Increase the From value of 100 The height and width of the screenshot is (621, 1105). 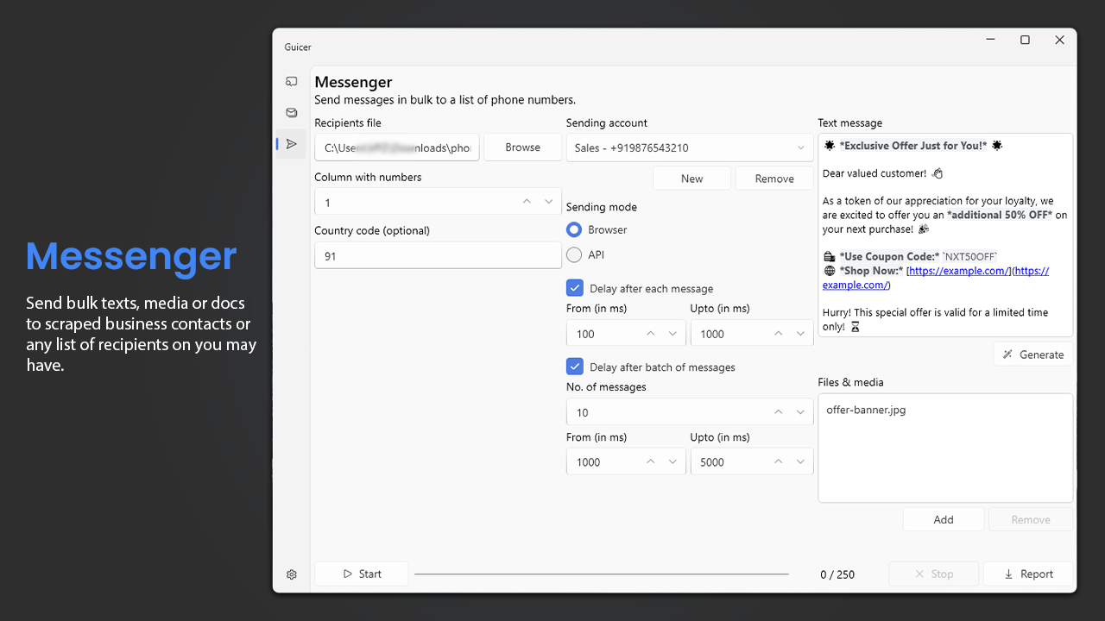651,333
